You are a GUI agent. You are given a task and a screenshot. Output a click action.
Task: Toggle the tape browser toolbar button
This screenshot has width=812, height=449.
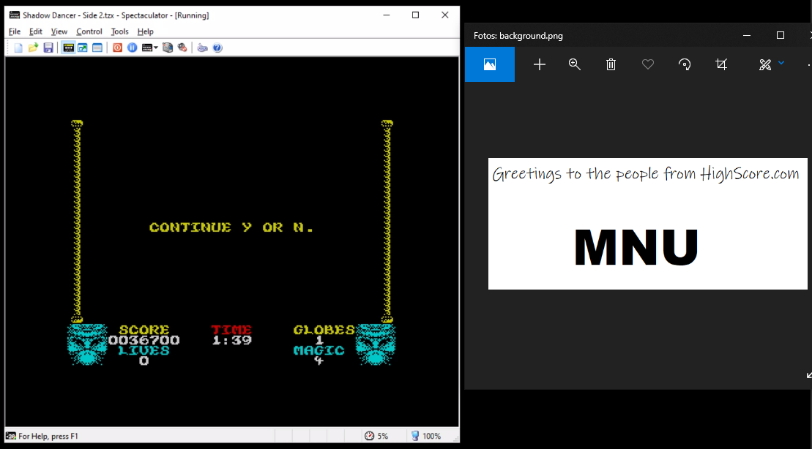click(x=68, y=48)
